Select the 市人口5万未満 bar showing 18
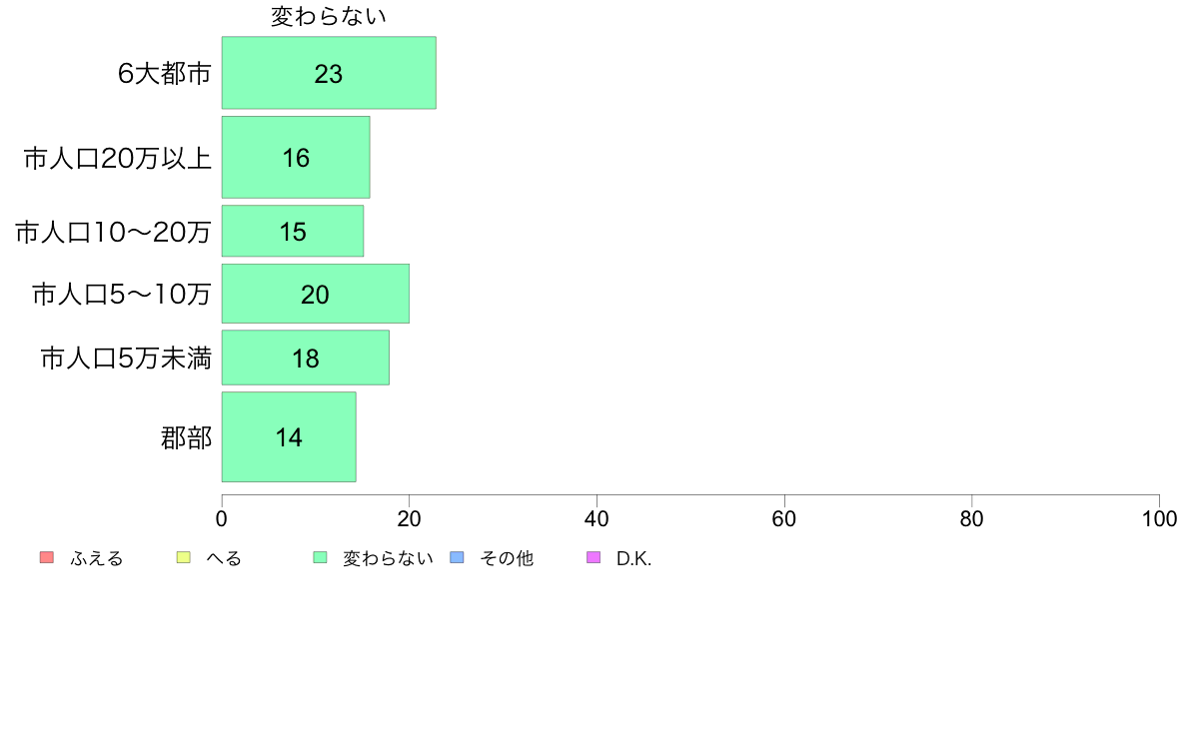 (306, 358)
